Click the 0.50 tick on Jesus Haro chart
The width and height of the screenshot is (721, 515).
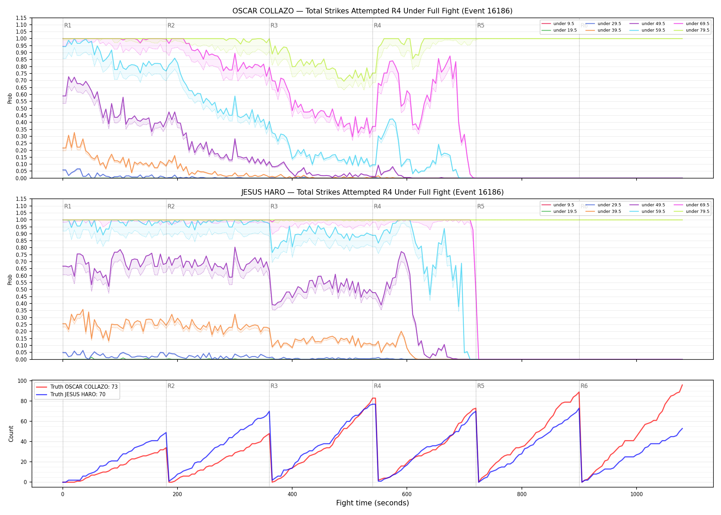click(21, 290)
